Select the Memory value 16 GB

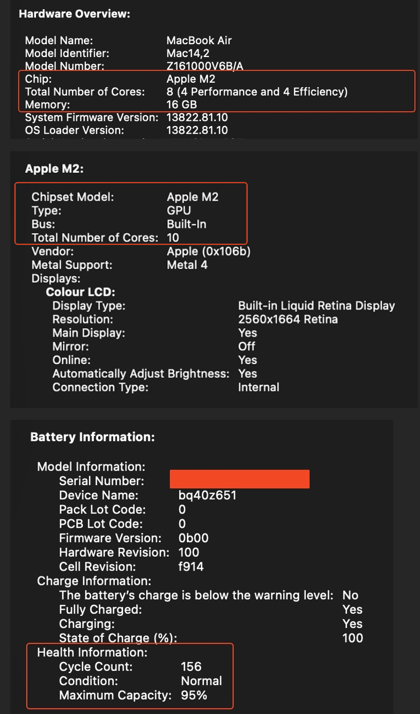(x=182, y=104)
